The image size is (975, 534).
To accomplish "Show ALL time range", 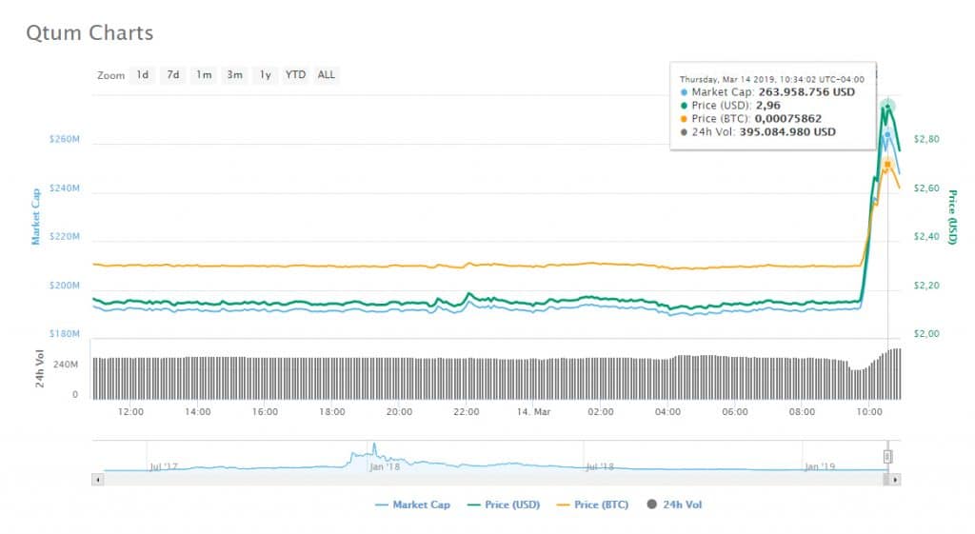I will (326, 74).
